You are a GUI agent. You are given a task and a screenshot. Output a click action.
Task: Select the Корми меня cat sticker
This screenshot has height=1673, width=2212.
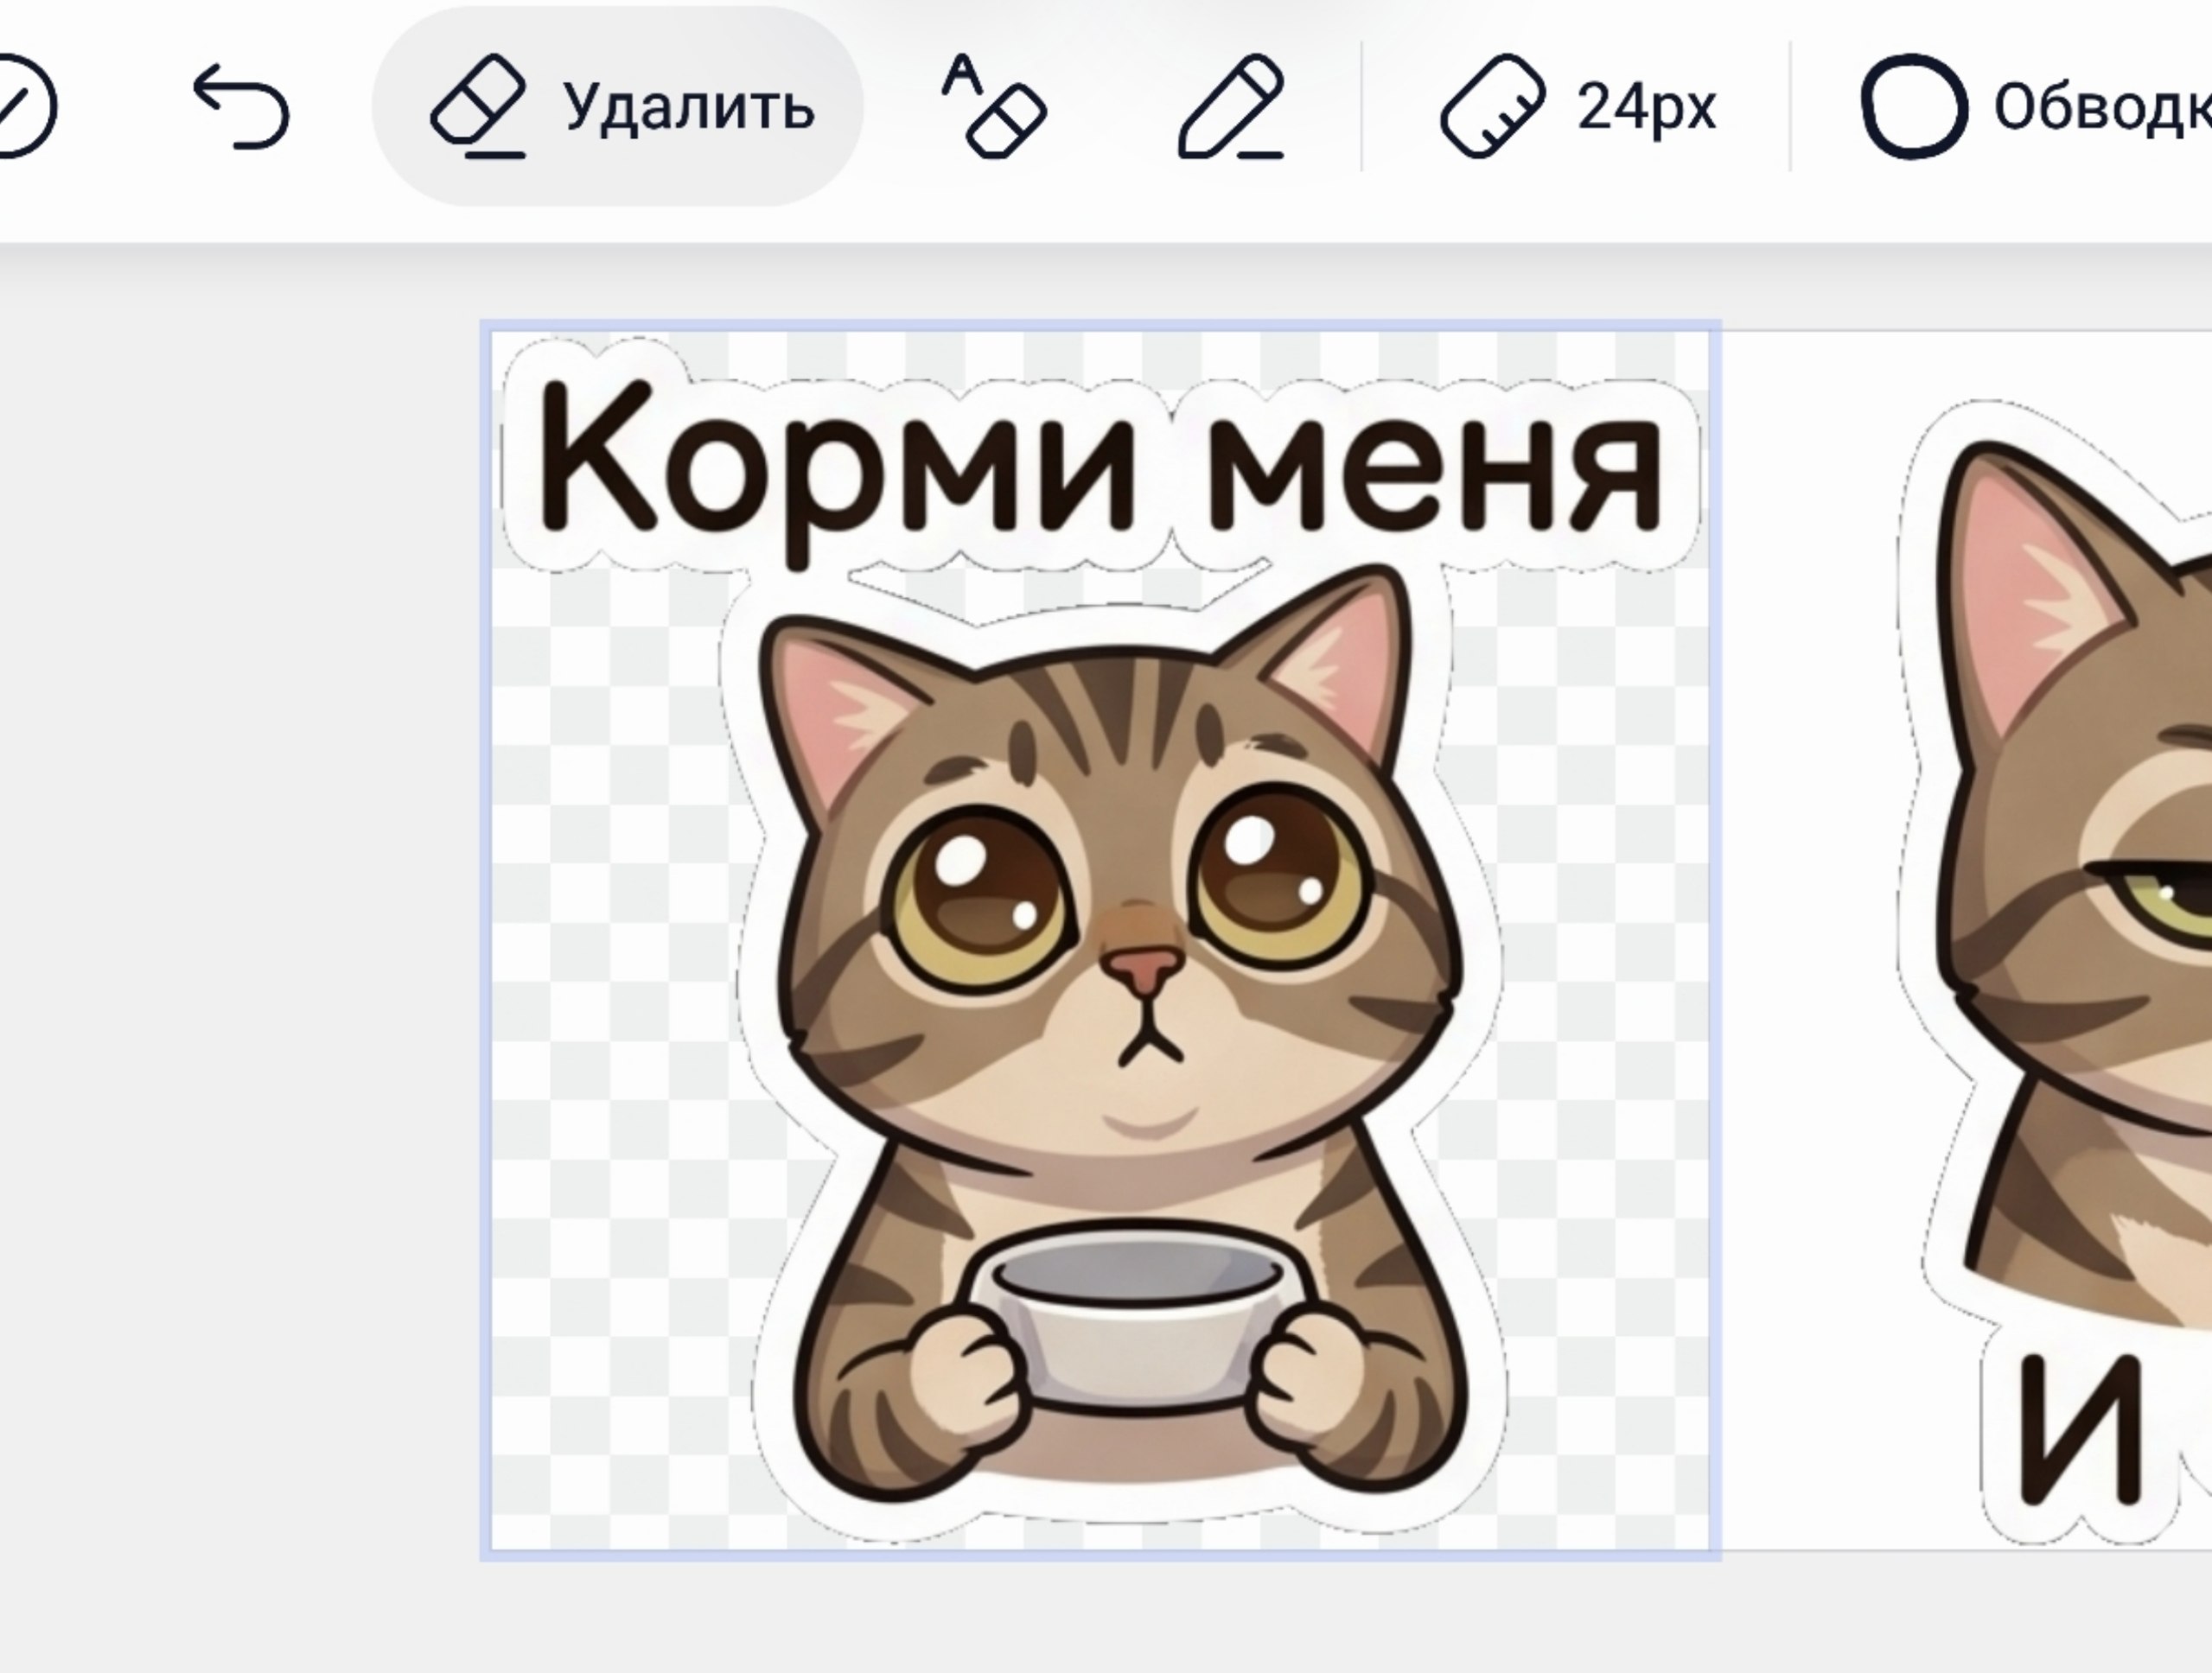[x=1100, y=940]
